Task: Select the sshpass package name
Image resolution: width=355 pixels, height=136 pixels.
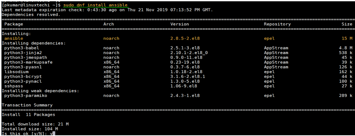Action: (14, 86)
